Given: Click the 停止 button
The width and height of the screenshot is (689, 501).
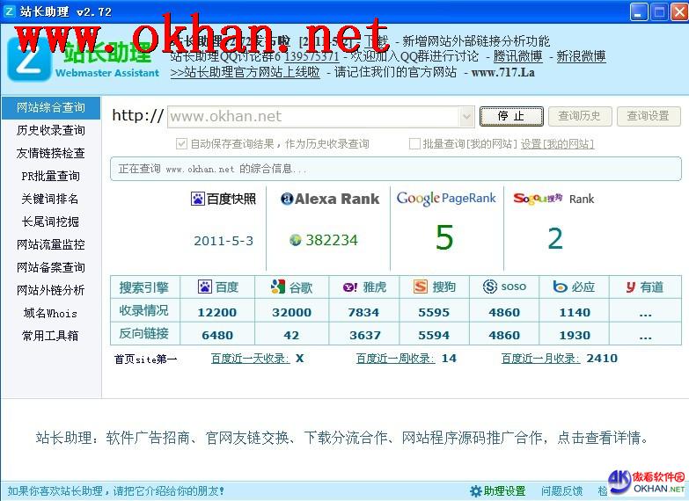Looking at the screenshot, I should (511, 116).
